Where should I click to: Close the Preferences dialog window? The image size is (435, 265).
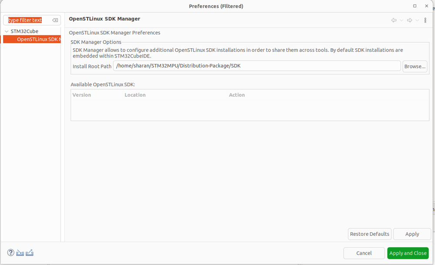(x=427, y=6)
